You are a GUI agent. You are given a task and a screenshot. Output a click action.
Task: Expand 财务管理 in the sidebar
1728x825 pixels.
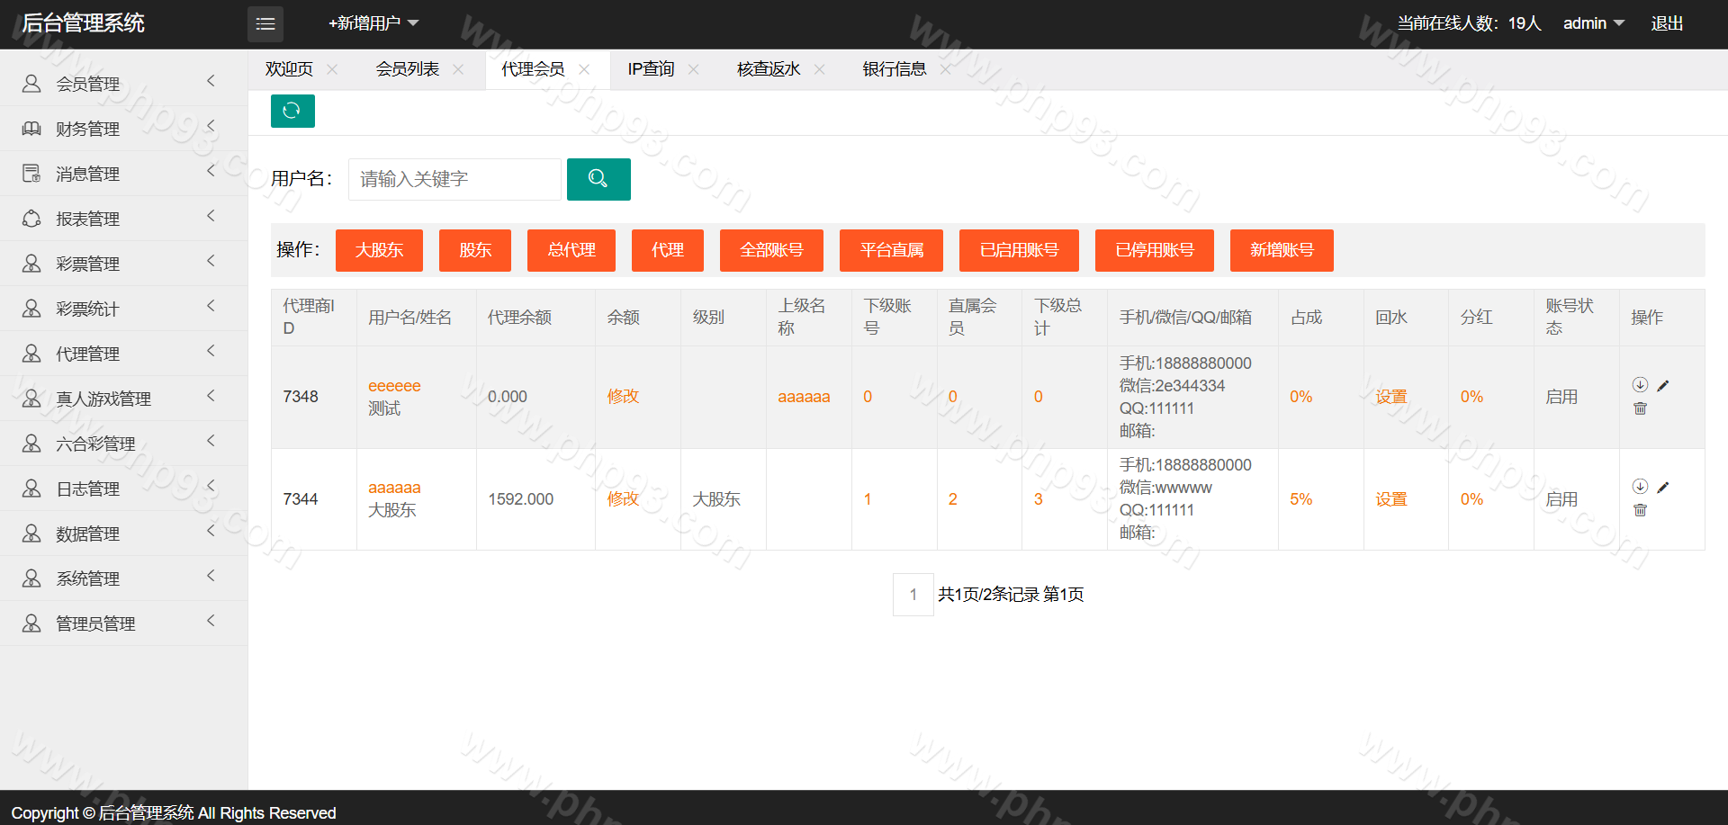(123, 129)
